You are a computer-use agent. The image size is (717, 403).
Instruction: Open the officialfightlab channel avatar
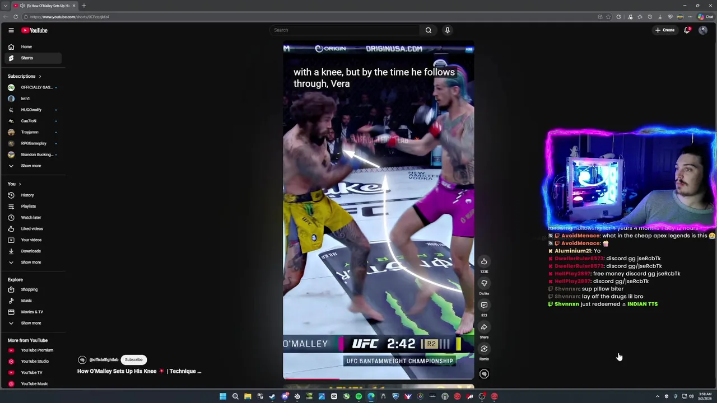click(x=82, y=360)
